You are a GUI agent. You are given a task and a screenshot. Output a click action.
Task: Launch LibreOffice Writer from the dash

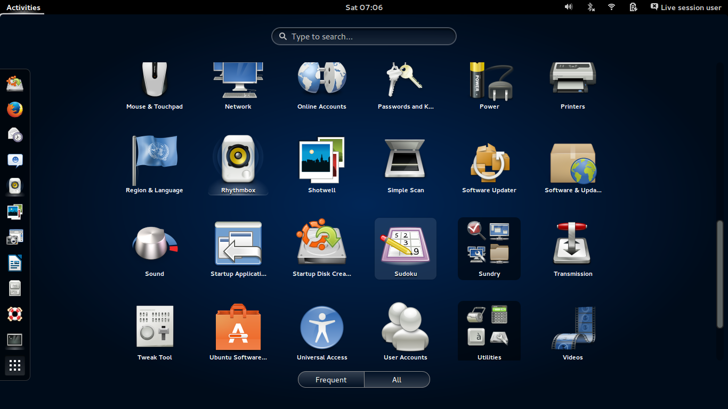[x=15, y=263]
